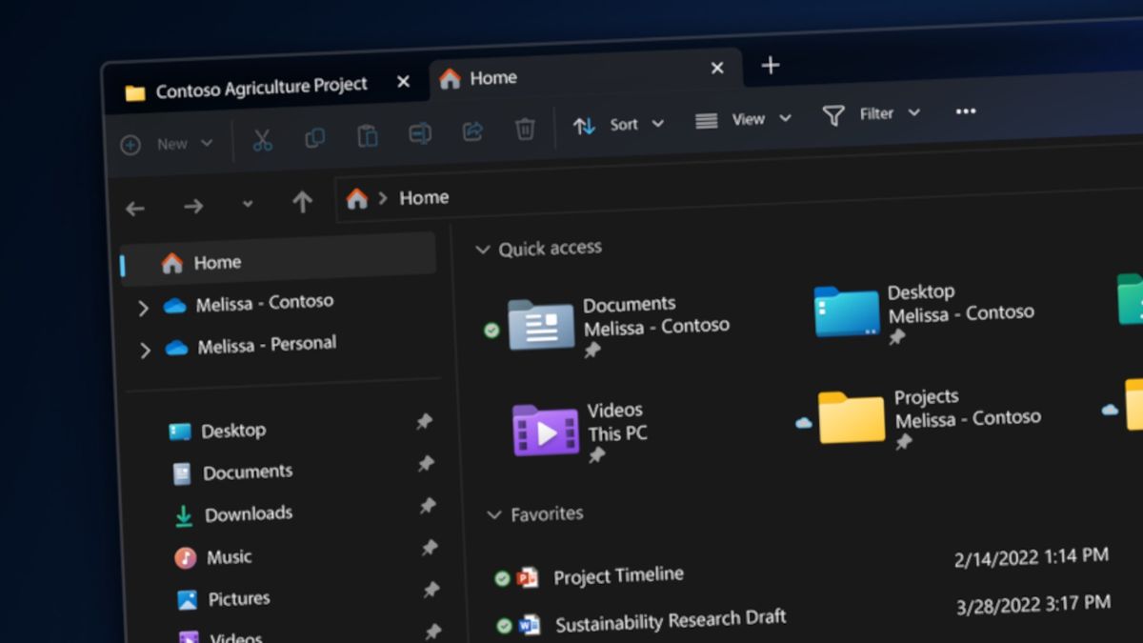This screenshot has height=643, width=1143.
Task: Click the pin under Documents Melissa - Contoso
Action: point(592,351)
